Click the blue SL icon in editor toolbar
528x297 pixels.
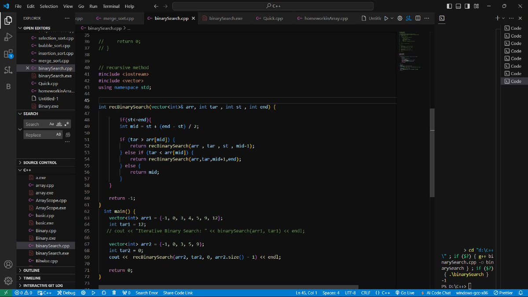pos(409,18)
